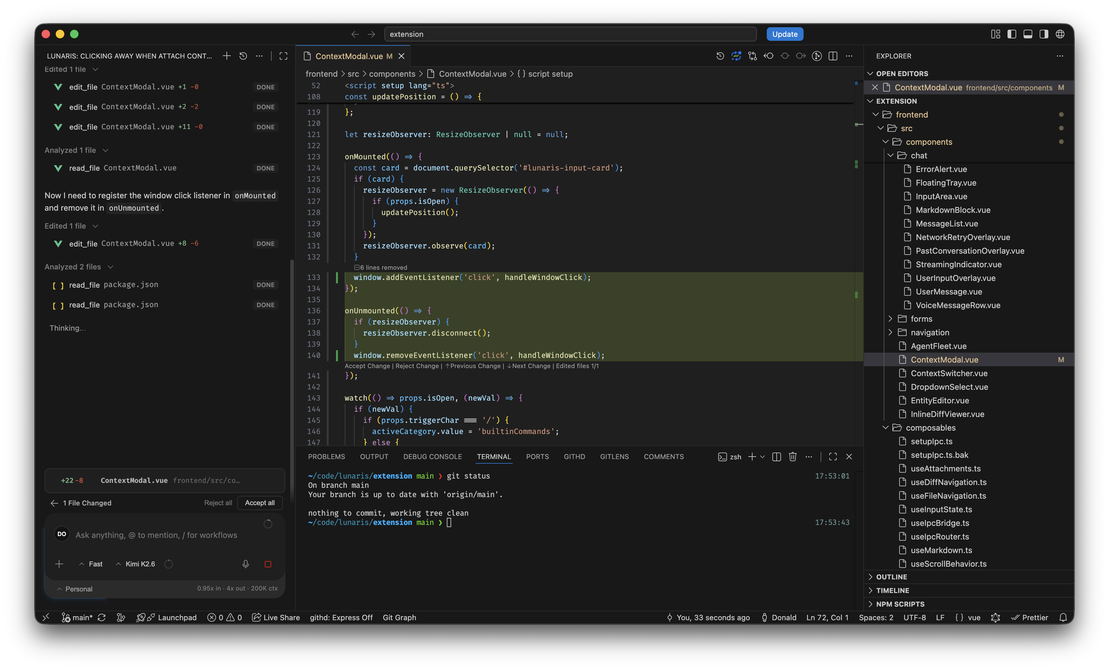Screen dimensions: 1109x670
Task: Kill terminal with trash icon
Action: [x=792, y=457]
